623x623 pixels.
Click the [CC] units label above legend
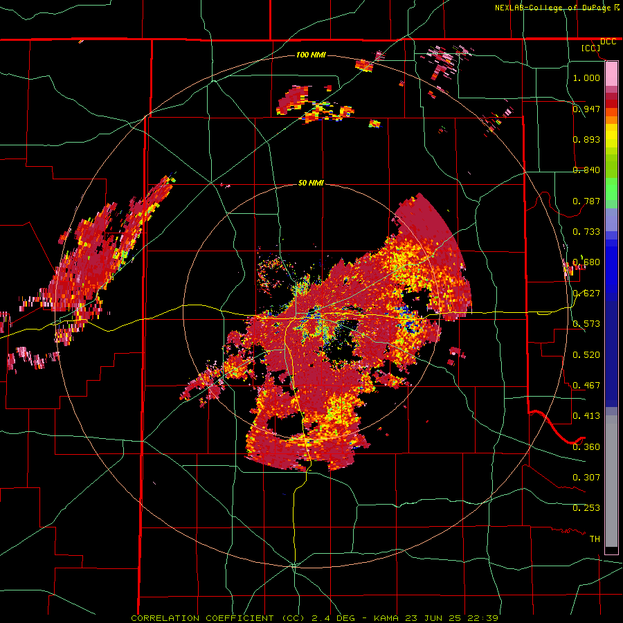pyautogui.click(x=591, y=48)
